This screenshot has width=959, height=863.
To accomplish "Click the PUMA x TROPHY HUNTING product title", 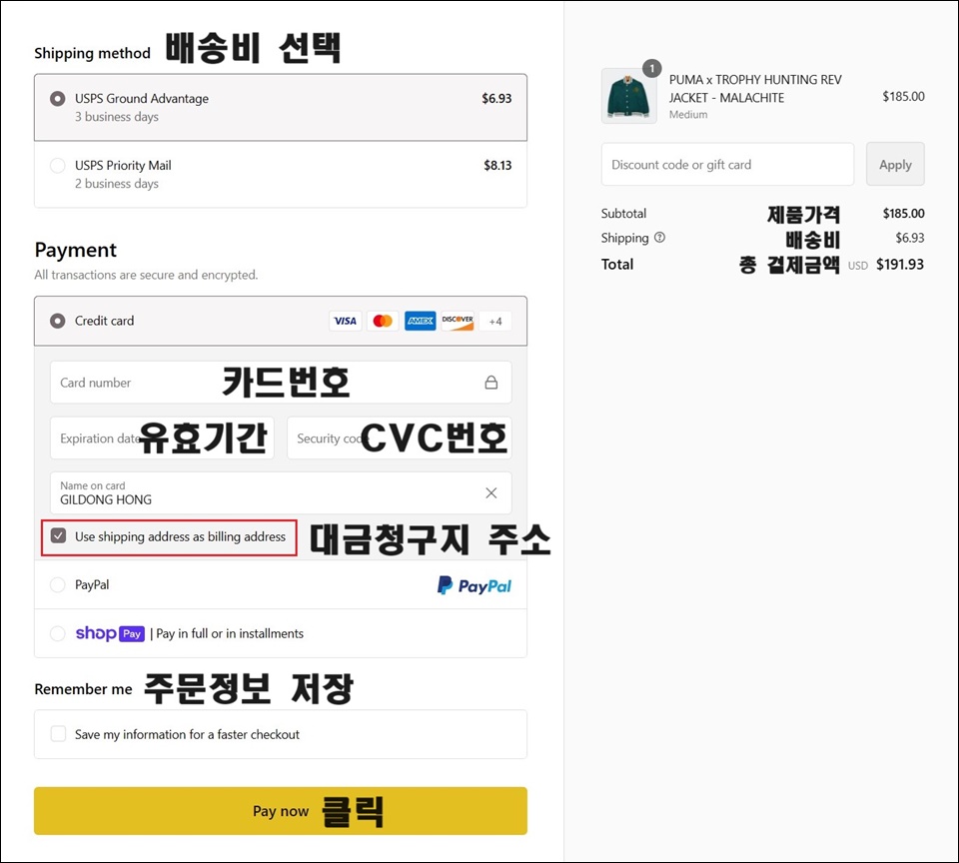I will click(x=755, y=89).
